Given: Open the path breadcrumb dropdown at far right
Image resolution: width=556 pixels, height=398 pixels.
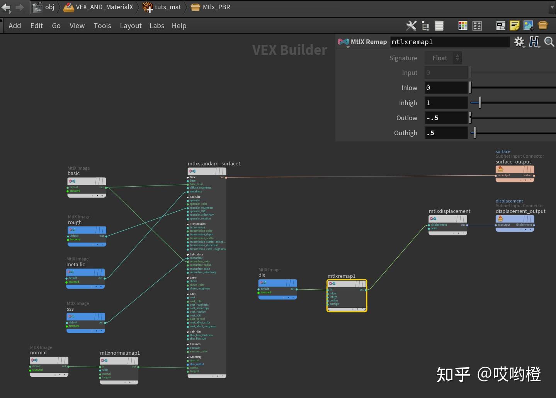Looking at the screenshot, I should pos(551,7).
